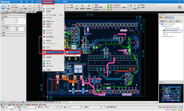This screenshot has height=111, width=184.
Task: Switch to the 検索結果 bottom tab
Action: pos(27,105)
